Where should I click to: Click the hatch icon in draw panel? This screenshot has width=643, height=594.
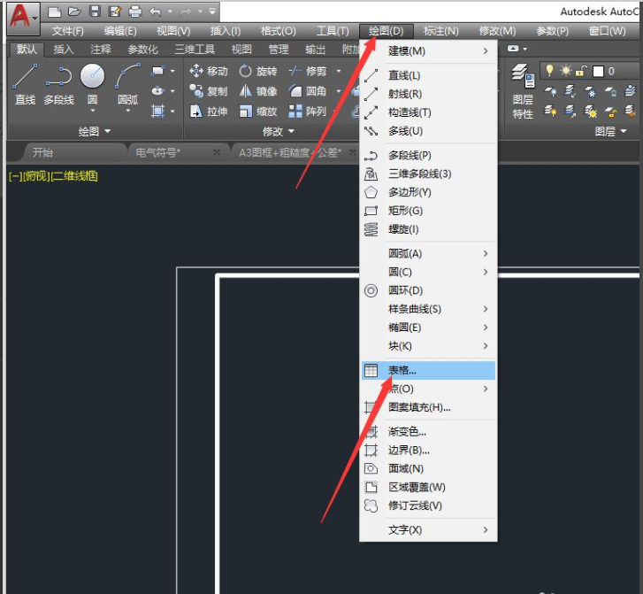(x=158, y=111)
